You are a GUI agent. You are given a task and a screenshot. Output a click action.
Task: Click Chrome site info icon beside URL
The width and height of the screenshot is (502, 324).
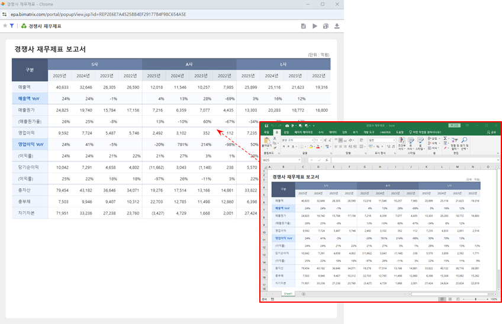[x=5, y=14]
